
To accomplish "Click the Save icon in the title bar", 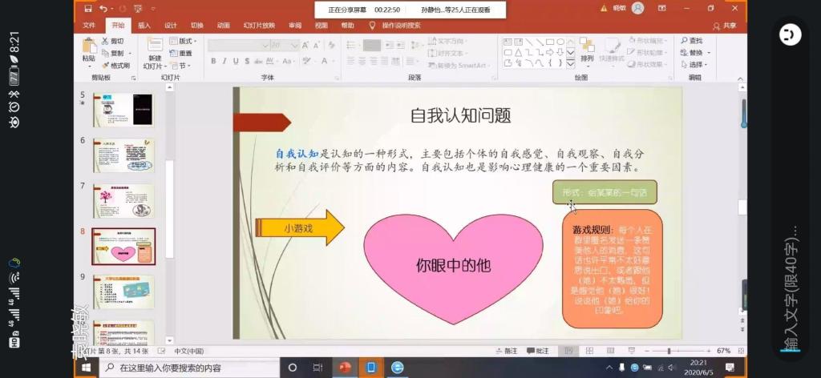I will (x=87, y=8).
